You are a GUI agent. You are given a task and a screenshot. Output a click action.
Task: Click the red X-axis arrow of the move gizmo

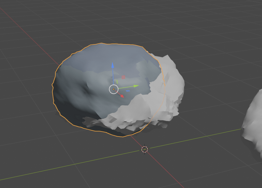click(x=122, y=95)
